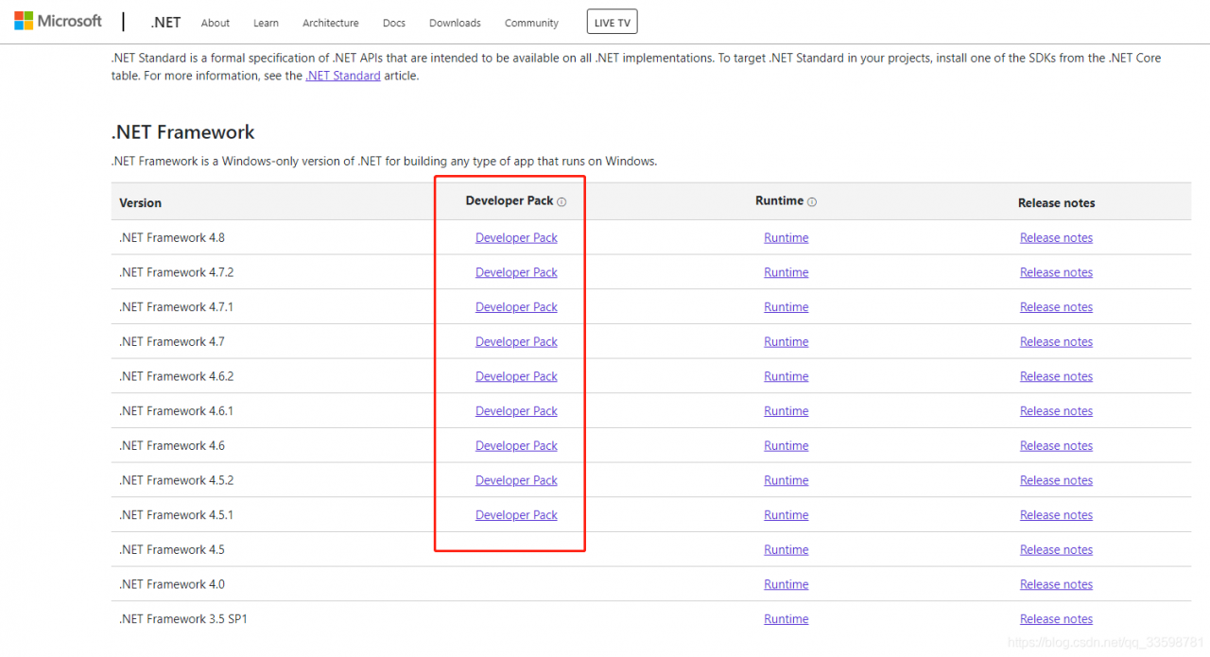Get the Runtime for .NET Framework 4.6
This screenshot has height=657, width=1210.
[x=786, y=446]
